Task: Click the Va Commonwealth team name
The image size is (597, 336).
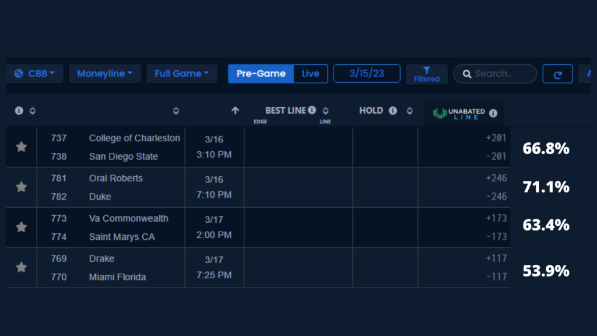Action: point(129,218)
